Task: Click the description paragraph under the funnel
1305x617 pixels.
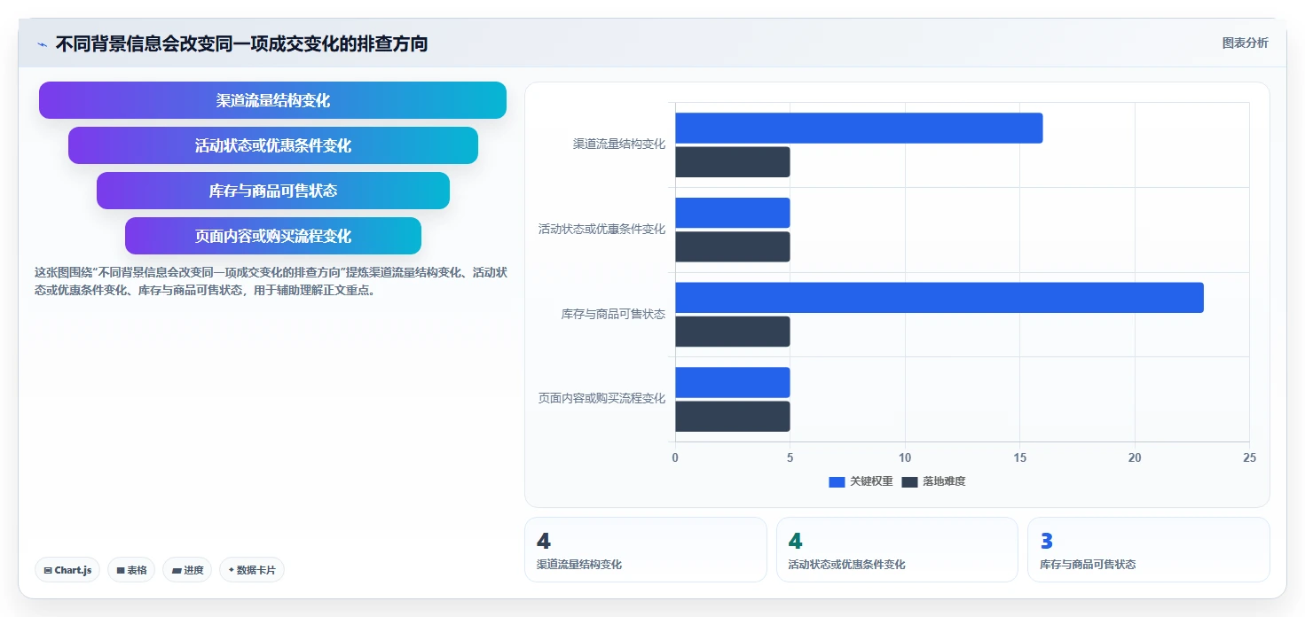Action: (271, 281)
